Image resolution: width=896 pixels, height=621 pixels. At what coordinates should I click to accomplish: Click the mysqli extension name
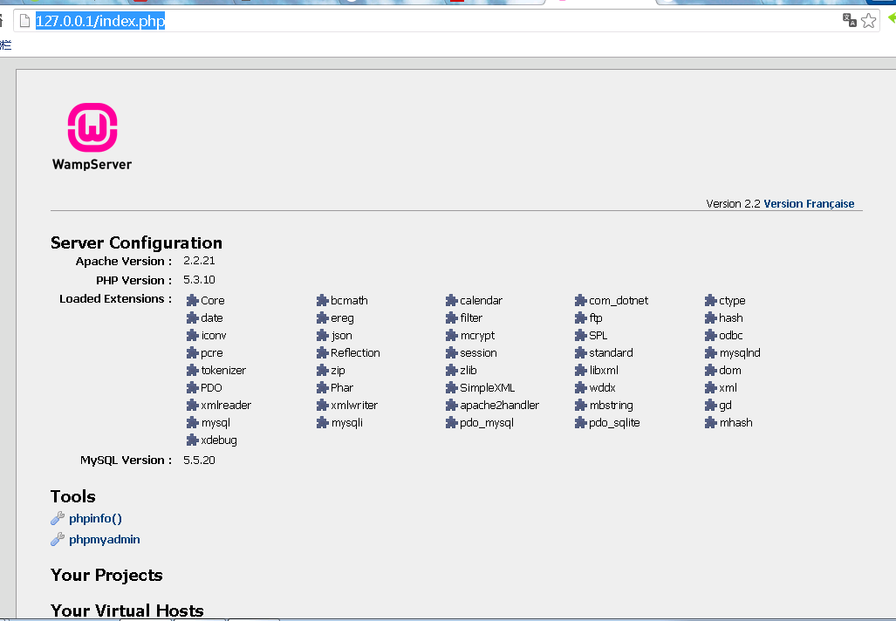click(347, 423)
